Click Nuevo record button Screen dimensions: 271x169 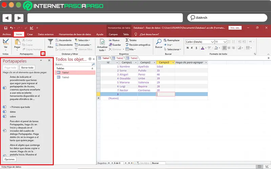click(114, 40)
